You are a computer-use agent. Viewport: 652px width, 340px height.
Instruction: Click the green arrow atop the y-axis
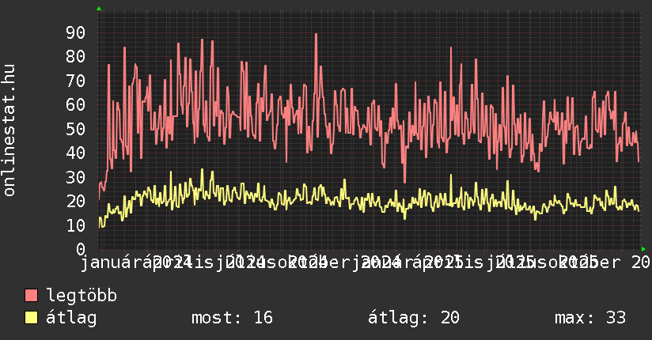pos(98,9)
